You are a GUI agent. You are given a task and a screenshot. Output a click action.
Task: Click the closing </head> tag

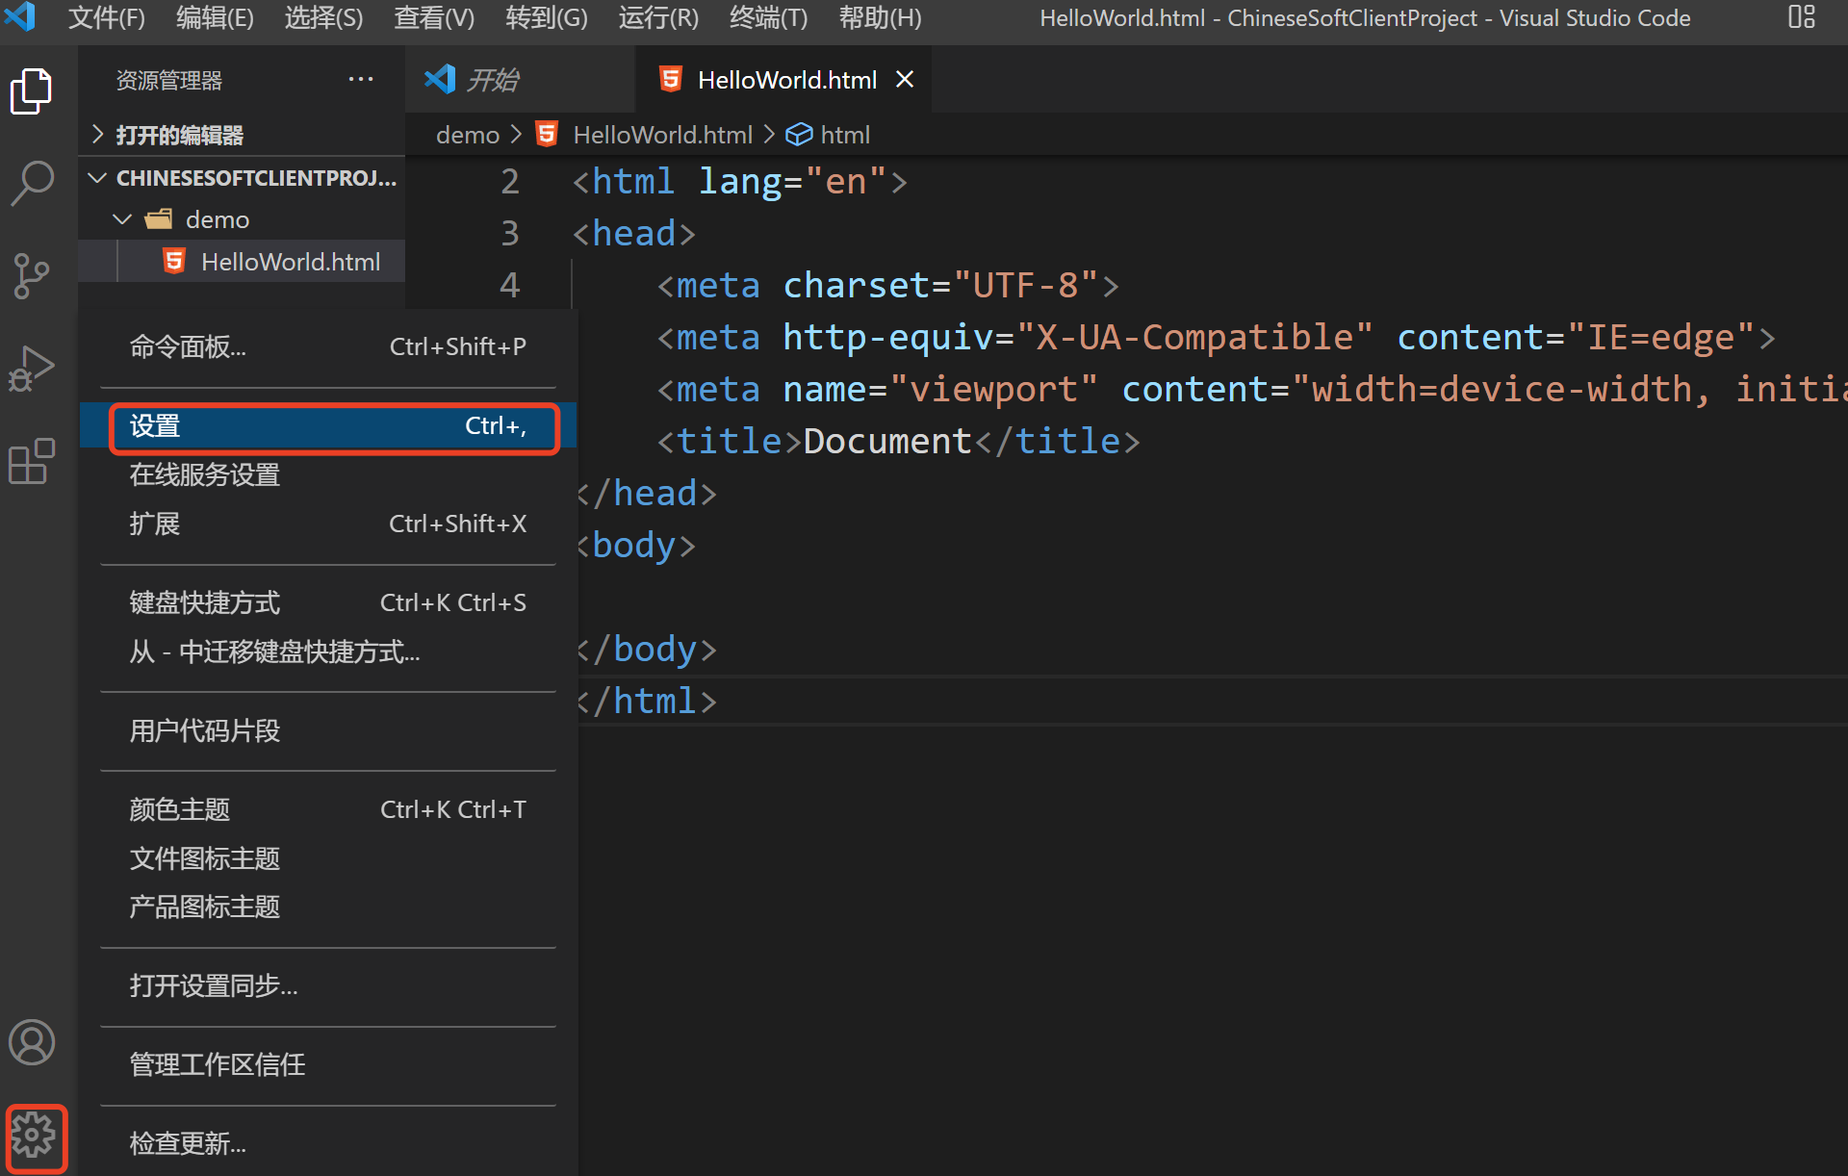click(647, 494)
